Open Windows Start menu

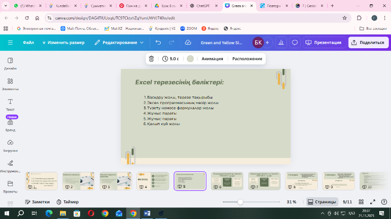click(7, 213)
